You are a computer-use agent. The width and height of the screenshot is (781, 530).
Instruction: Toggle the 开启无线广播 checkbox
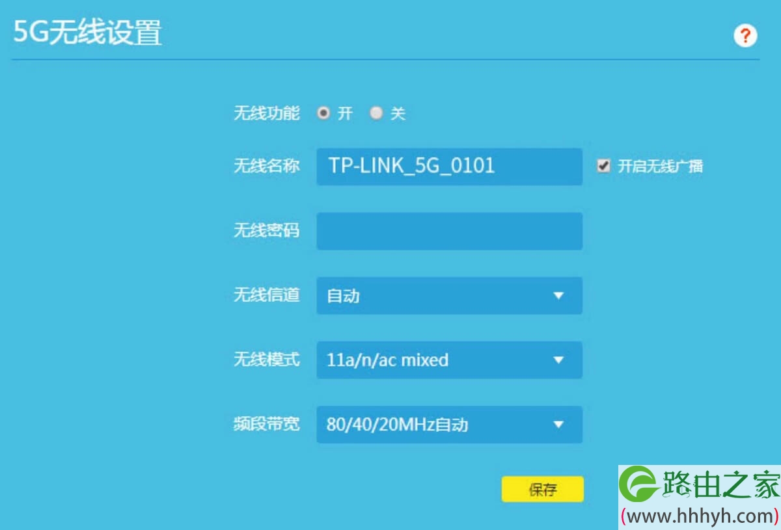[603, 166]
